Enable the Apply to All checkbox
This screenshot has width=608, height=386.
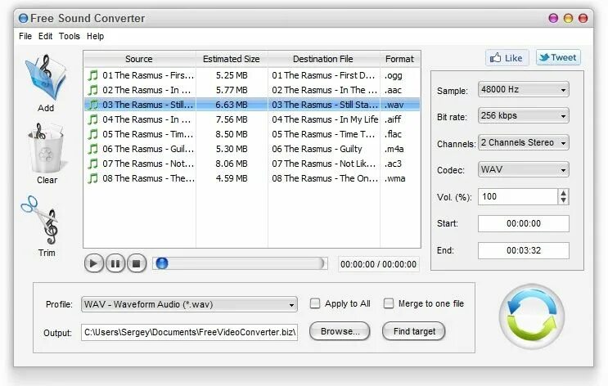pyautogui.click(x=315, y=303)
